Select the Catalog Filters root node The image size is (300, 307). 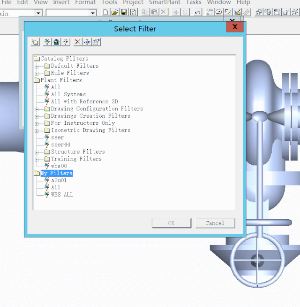(x=64, y=59)
